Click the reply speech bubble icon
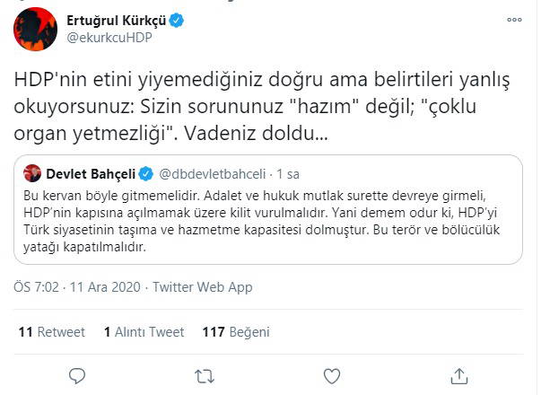This screenshot has width=541, height=395. pyautogui.click(x=77, y=373)
